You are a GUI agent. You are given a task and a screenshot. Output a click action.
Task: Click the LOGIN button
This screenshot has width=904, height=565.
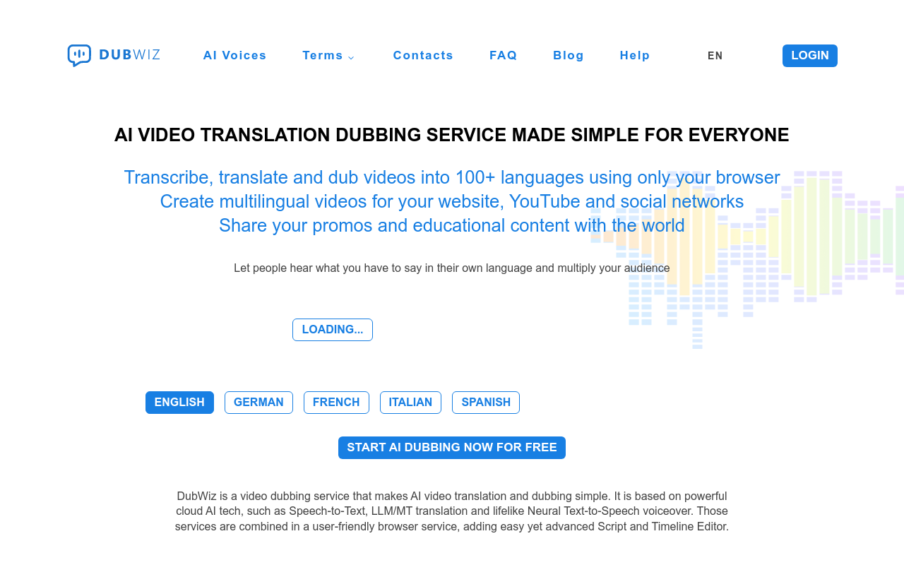point(810,56)
